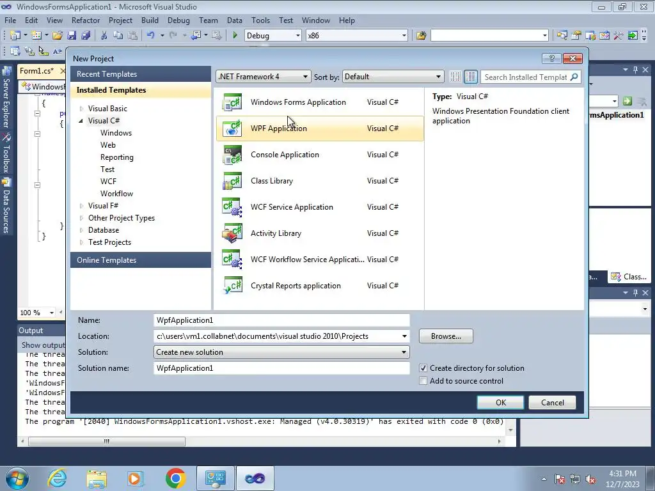Open the Toolbox side tab
Image resolution: width=655 pixels, height=491 pixels.
point(6,153)
